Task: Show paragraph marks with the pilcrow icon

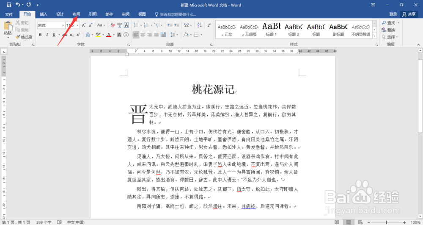Action: pyautogui.click(x=209, y=25)
